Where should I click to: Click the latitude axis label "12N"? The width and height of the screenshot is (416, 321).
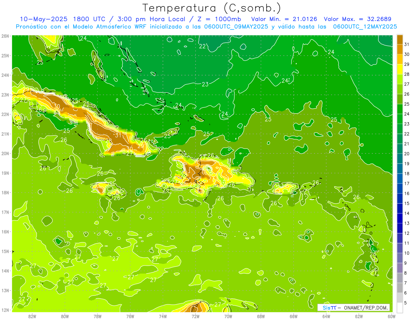(5, 310)
